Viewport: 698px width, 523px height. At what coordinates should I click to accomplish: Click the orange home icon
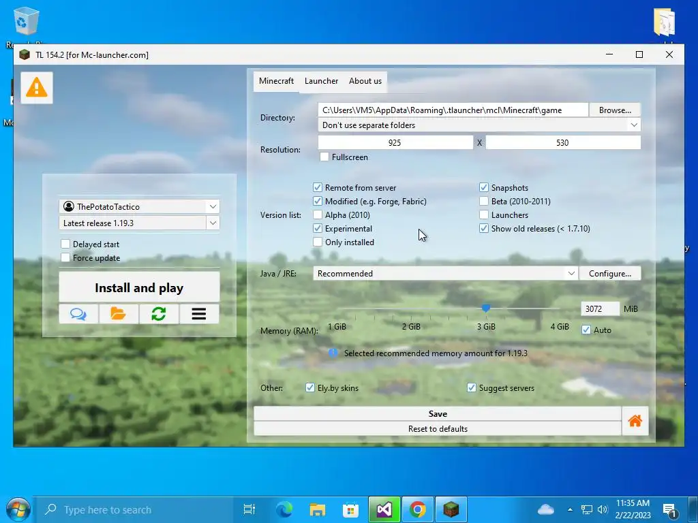coord(635,421)
